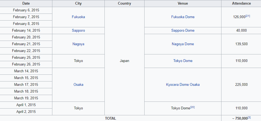Viewport: 261px width, 121px height.
Task: Open the Sapporo city link
Action: pos(78,30)
